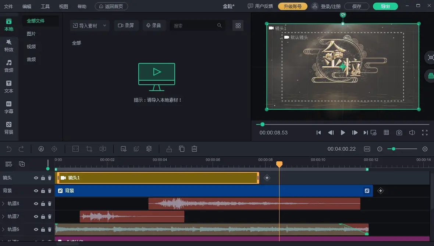Click the volume speaker icon in preview
The image size is (434, 246).
[x=412, y=133]
